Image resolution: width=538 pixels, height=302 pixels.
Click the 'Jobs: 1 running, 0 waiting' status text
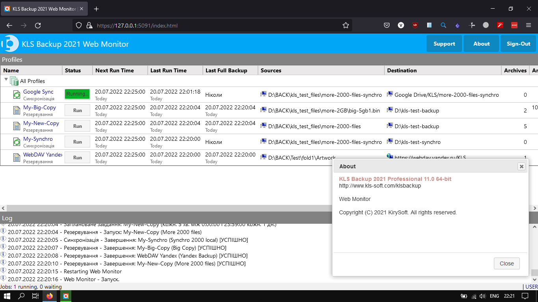coord(31,287)
